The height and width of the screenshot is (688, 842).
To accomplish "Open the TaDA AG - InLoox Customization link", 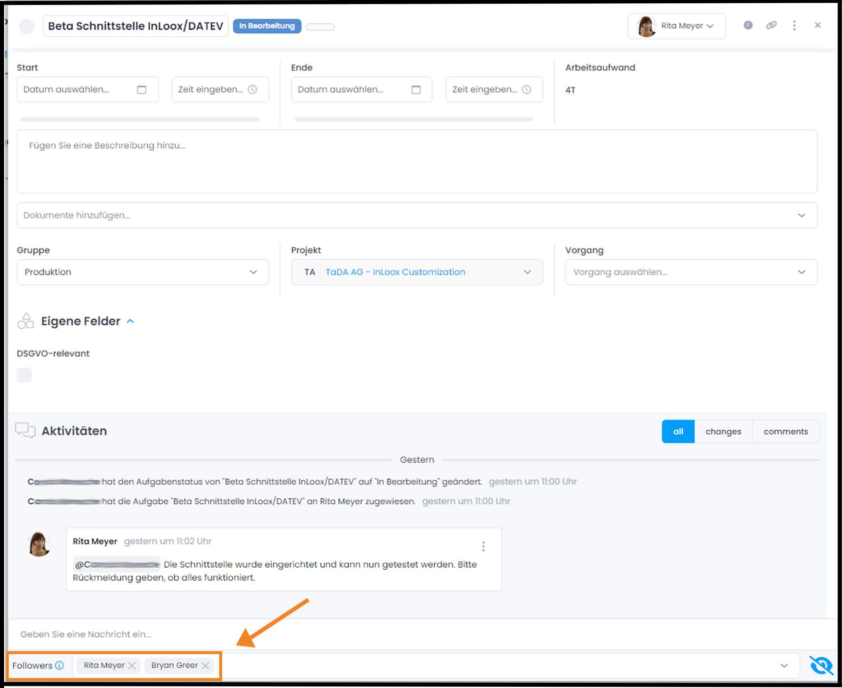I will [x=395, y=272].
